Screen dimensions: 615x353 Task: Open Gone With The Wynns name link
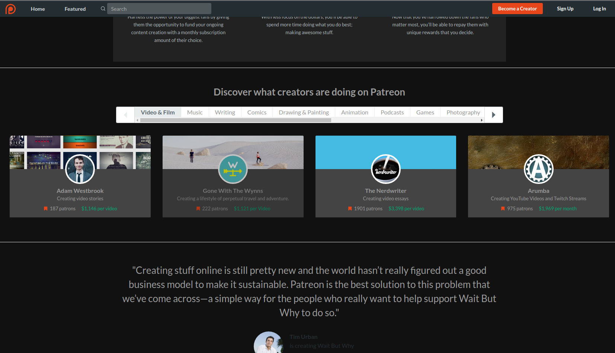point(233,191)
